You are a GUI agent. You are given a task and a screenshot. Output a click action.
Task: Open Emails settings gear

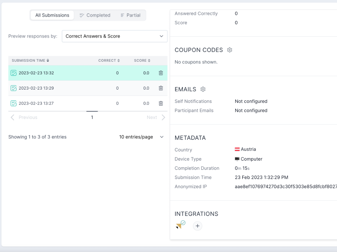(203, 89)
